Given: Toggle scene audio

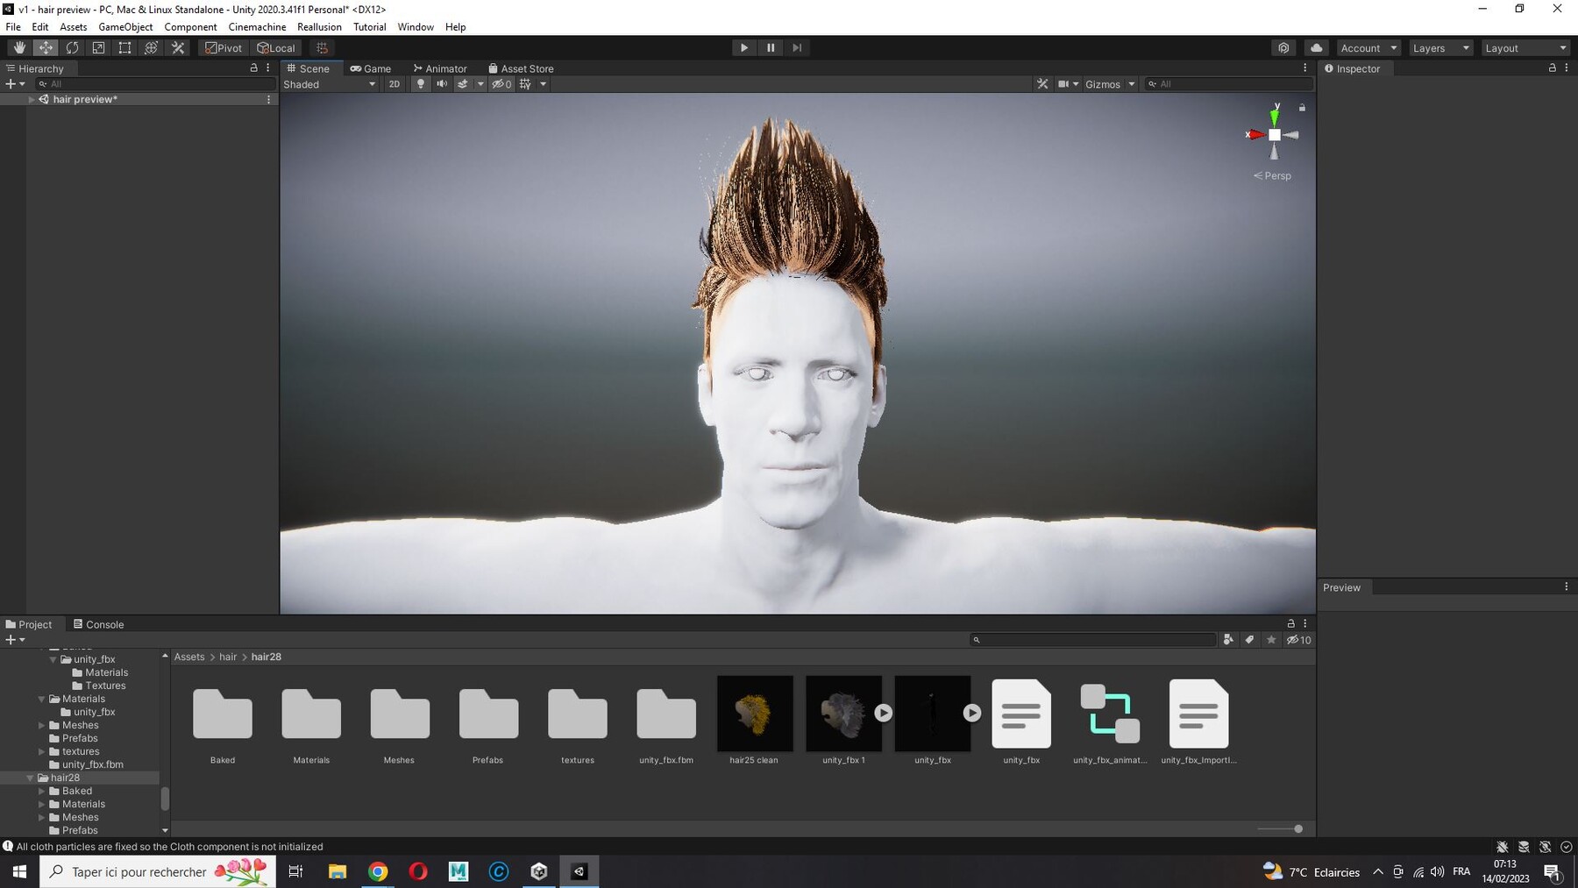Looking at the screenshot, I should point(442,84).
